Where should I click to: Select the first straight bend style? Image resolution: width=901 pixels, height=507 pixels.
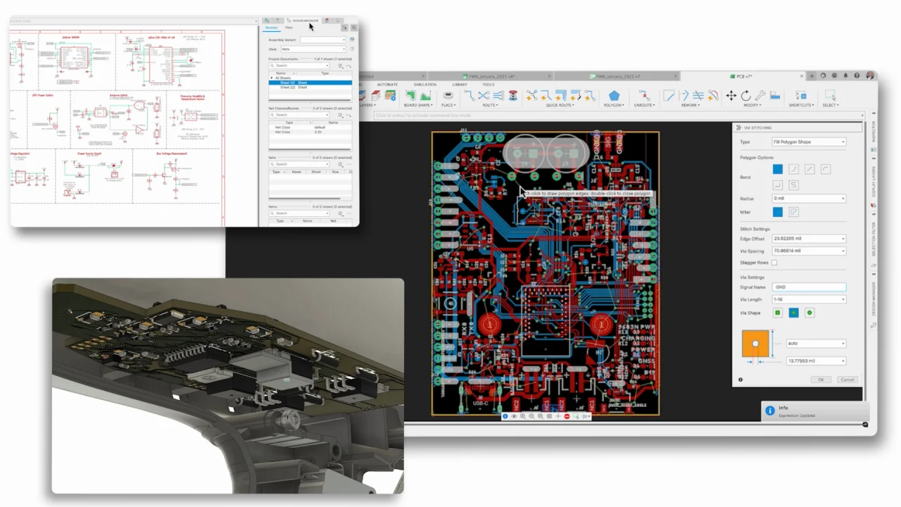coord(778,169)
